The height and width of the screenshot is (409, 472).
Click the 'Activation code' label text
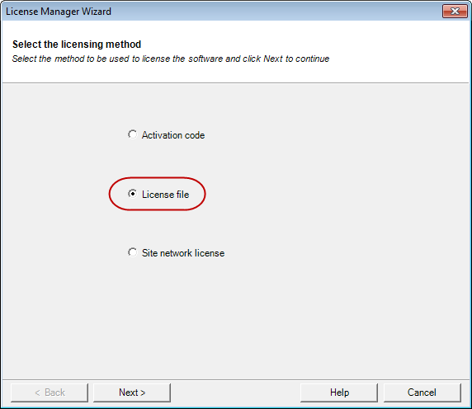173,135
